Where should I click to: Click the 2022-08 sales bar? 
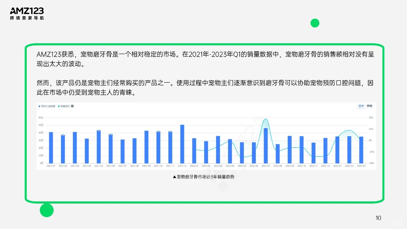[x=278, y=154]
